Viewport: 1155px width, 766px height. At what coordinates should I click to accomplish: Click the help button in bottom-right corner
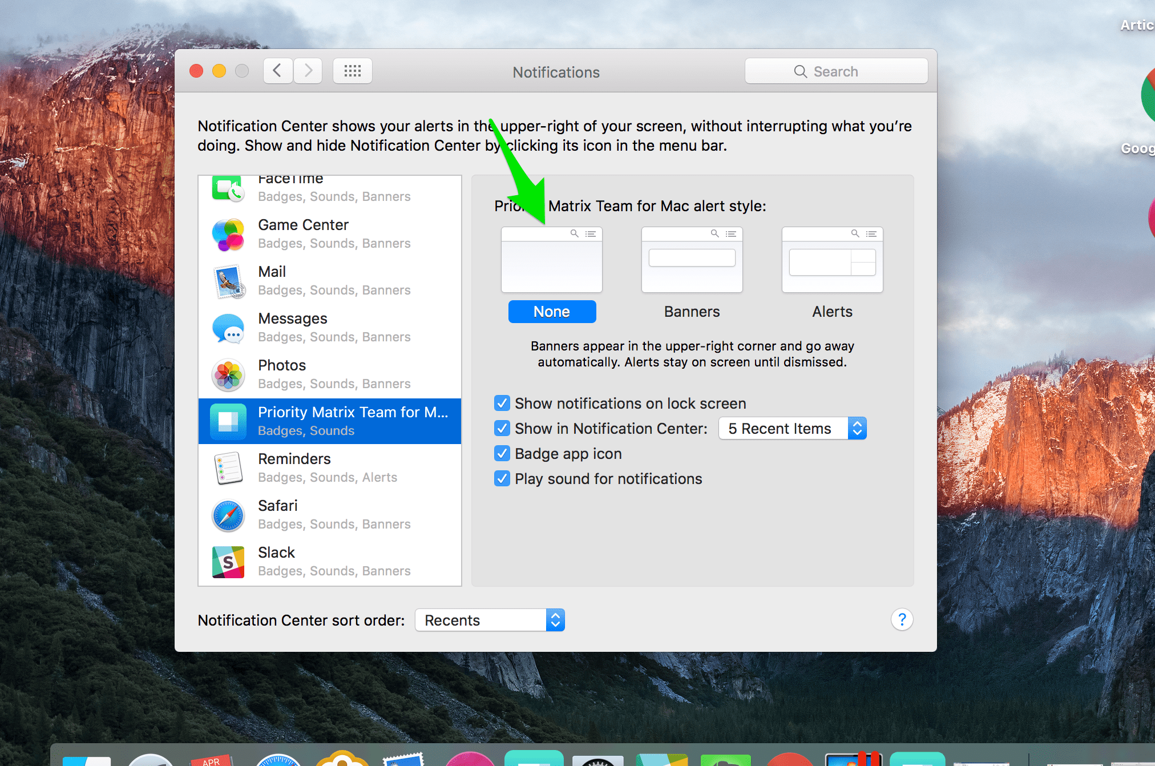point(902,620)
